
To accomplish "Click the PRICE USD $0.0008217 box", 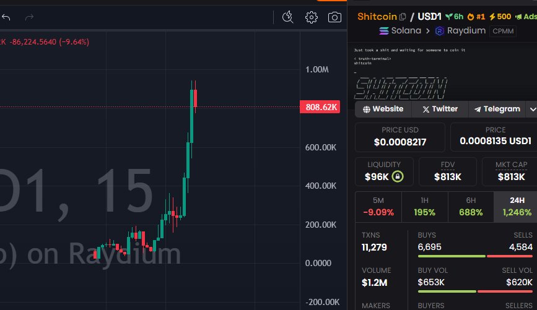I will click(400, 137).
